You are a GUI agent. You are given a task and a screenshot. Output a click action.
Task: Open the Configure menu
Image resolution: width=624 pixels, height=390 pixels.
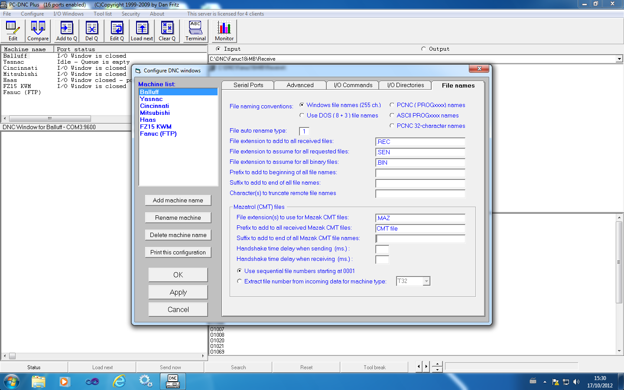pos(32,14)
